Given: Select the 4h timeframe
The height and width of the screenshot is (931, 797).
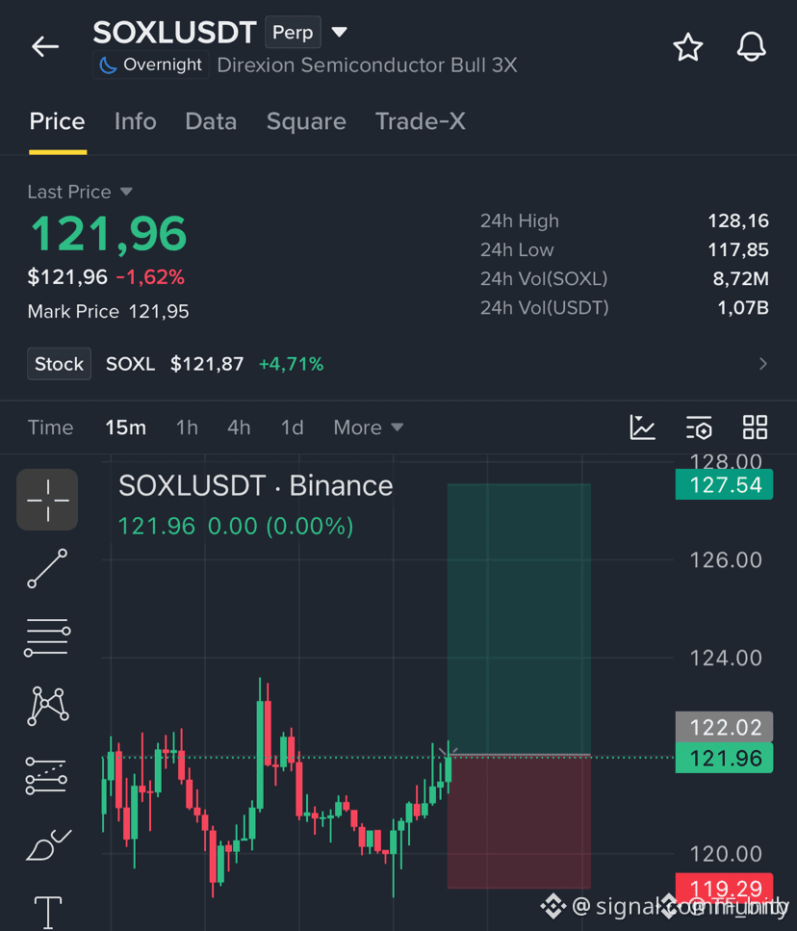Looking at the screenshot, I should click(x=239, y=427).
